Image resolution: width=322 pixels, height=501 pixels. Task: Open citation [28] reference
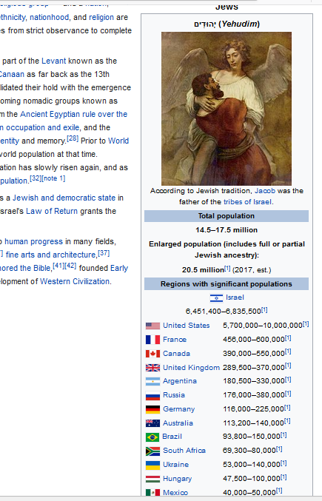[x=73, y=138]
